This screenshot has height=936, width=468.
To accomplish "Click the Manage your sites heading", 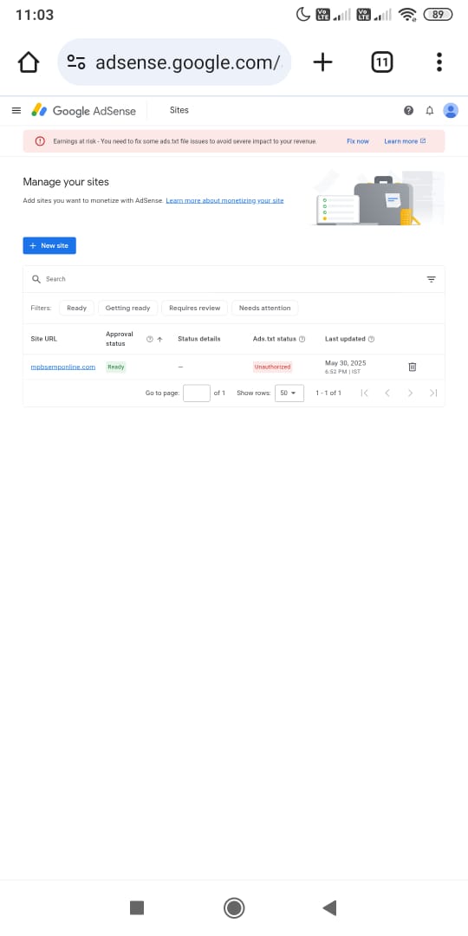I will tap(66, 182).
